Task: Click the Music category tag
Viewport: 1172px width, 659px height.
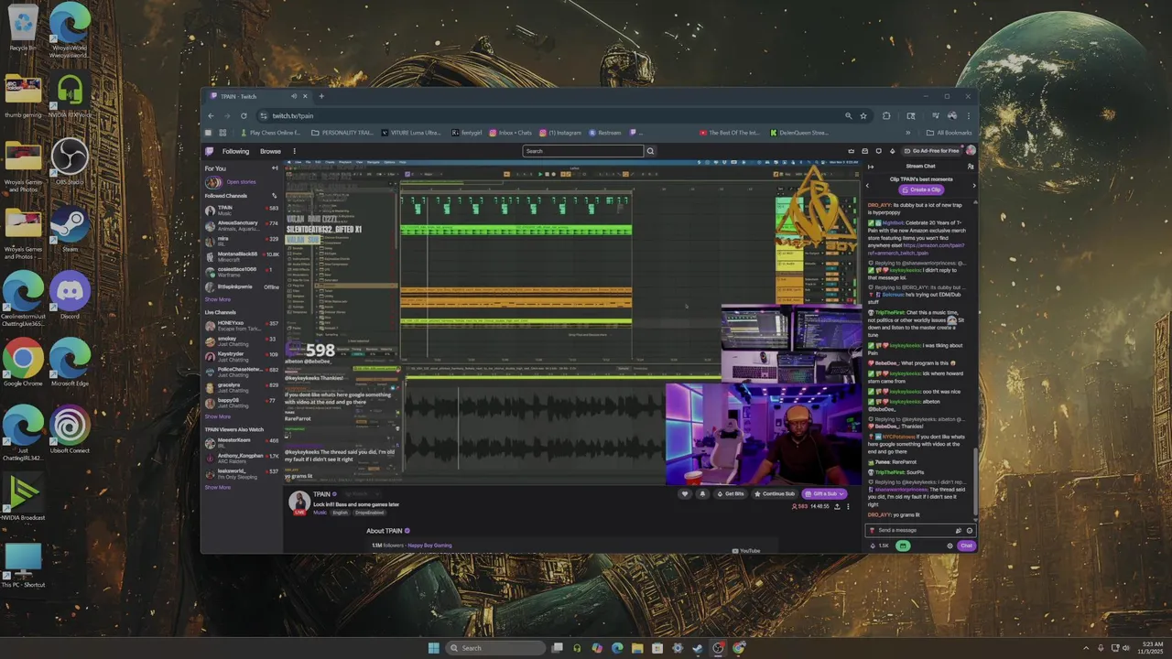Action: click(x=320, y=513)
